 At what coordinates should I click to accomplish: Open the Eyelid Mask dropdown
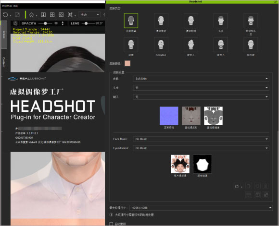click(201, 148)
